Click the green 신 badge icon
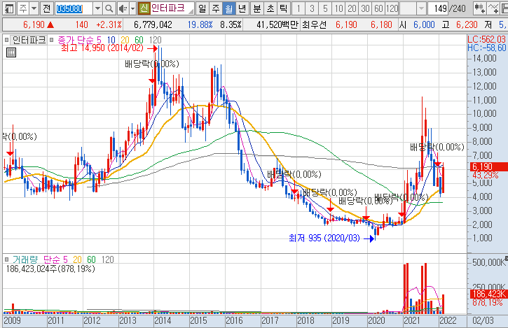This screenshot has width=508, height=328. [144, 8]
